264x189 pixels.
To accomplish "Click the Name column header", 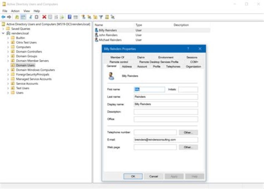I will click(x=99, y=25).
